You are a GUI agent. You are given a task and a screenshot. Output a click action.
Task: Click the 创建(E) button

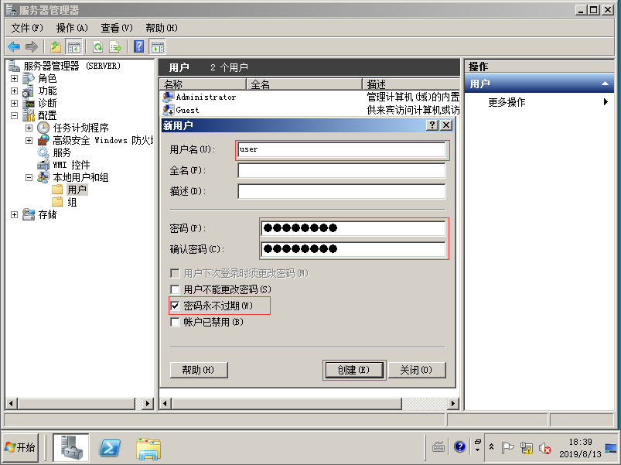point(353,370)
